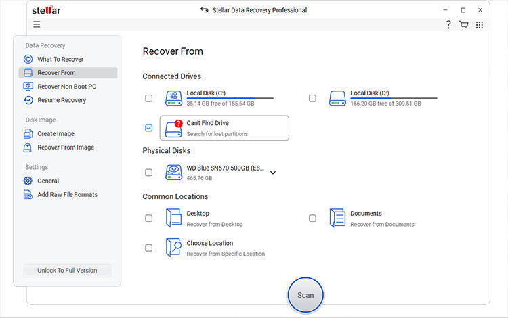Maximize the Stellar Data Recovery window

[463, 10]
